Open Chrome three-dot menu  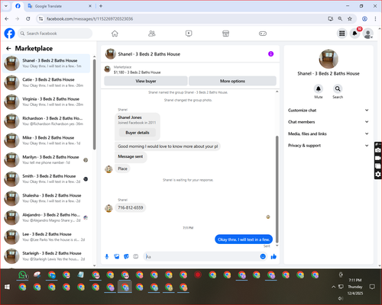coord(375,19)
